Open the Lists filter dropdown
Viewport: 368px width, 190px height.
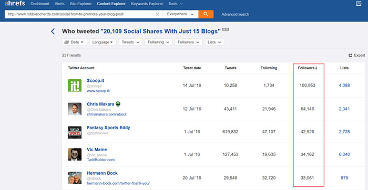(214, 42)
